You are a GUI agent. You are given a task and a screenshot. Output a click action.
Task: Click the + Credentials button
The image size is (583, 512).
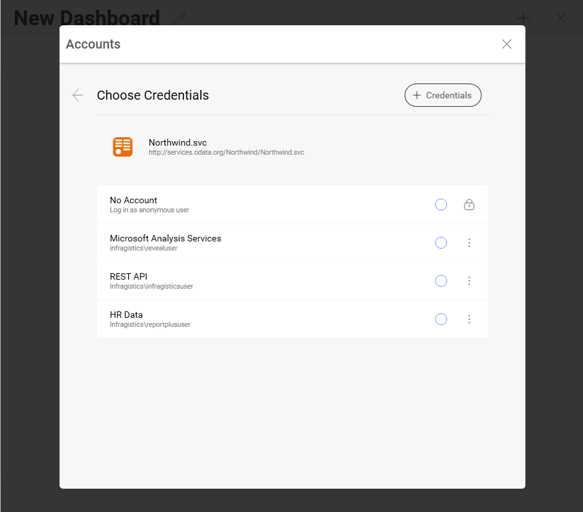pos(443,95)
